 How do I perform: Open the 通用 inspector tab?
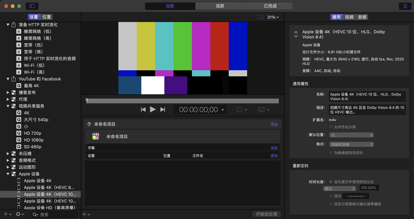point(336,17)
